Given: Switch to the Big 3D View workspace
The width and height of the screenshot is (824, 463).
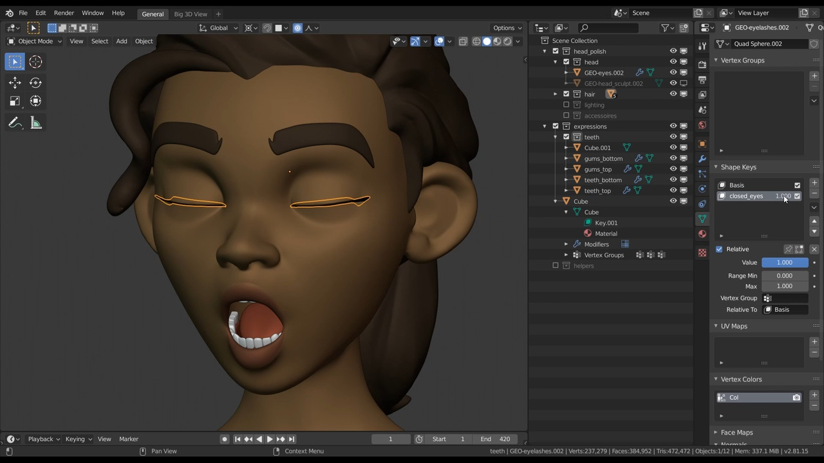Looking at the screenshot, I should pos(190,14).
